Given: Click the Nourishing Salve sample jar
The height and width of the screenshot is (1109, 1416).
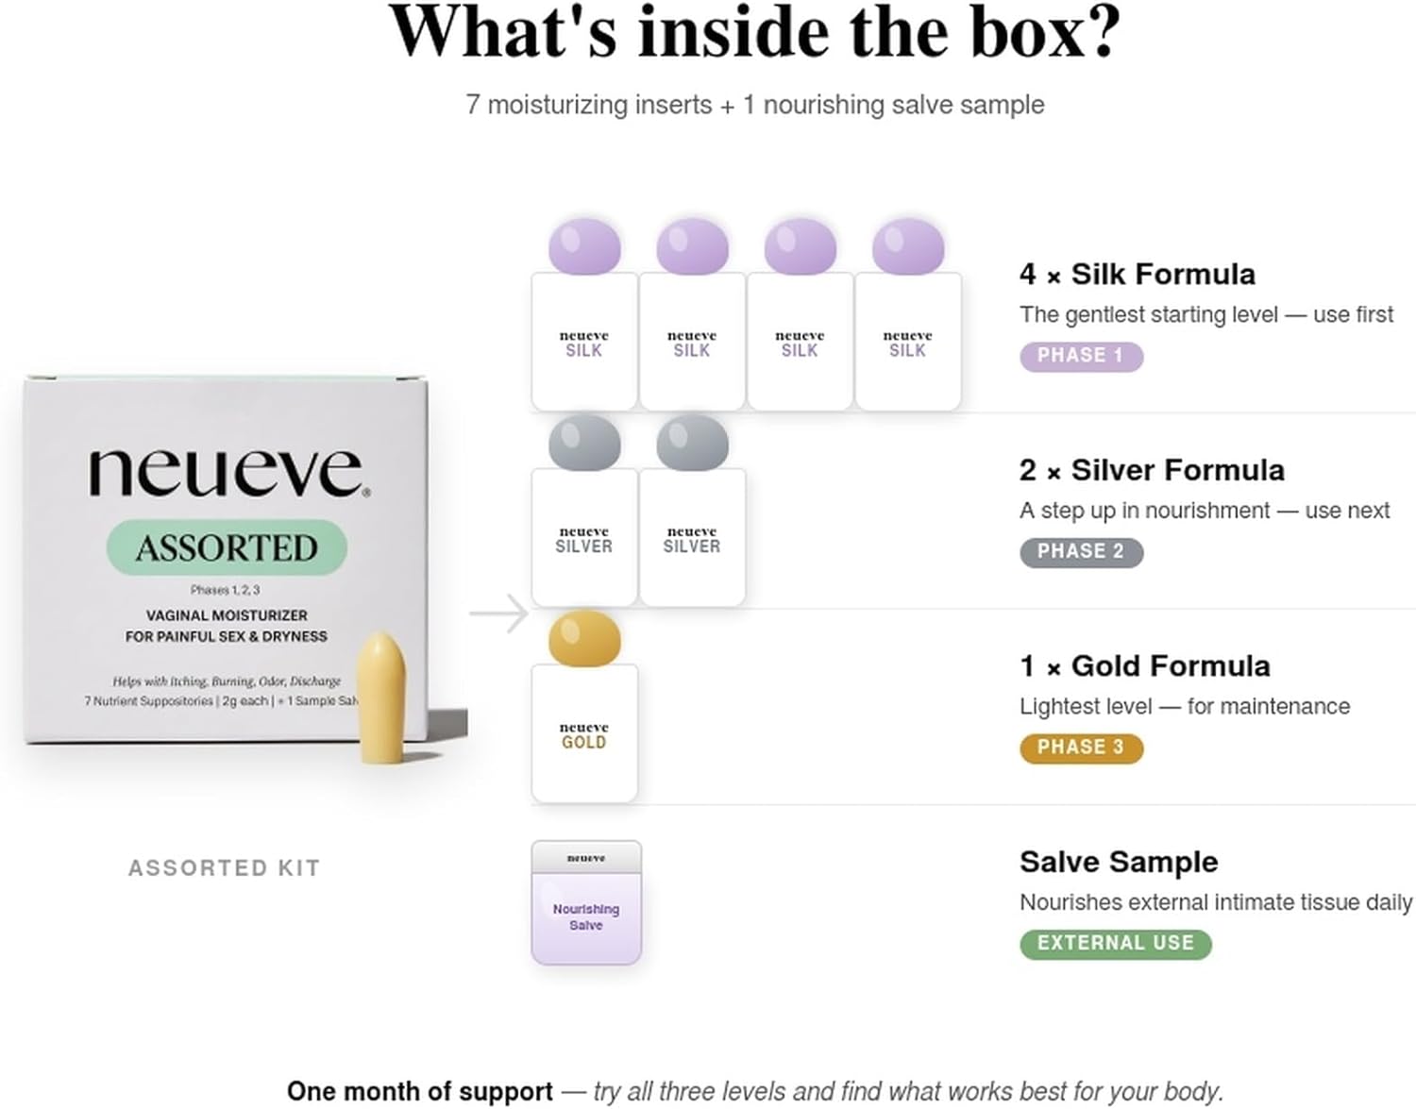Looking at the screenshot, I should point(586,902).
